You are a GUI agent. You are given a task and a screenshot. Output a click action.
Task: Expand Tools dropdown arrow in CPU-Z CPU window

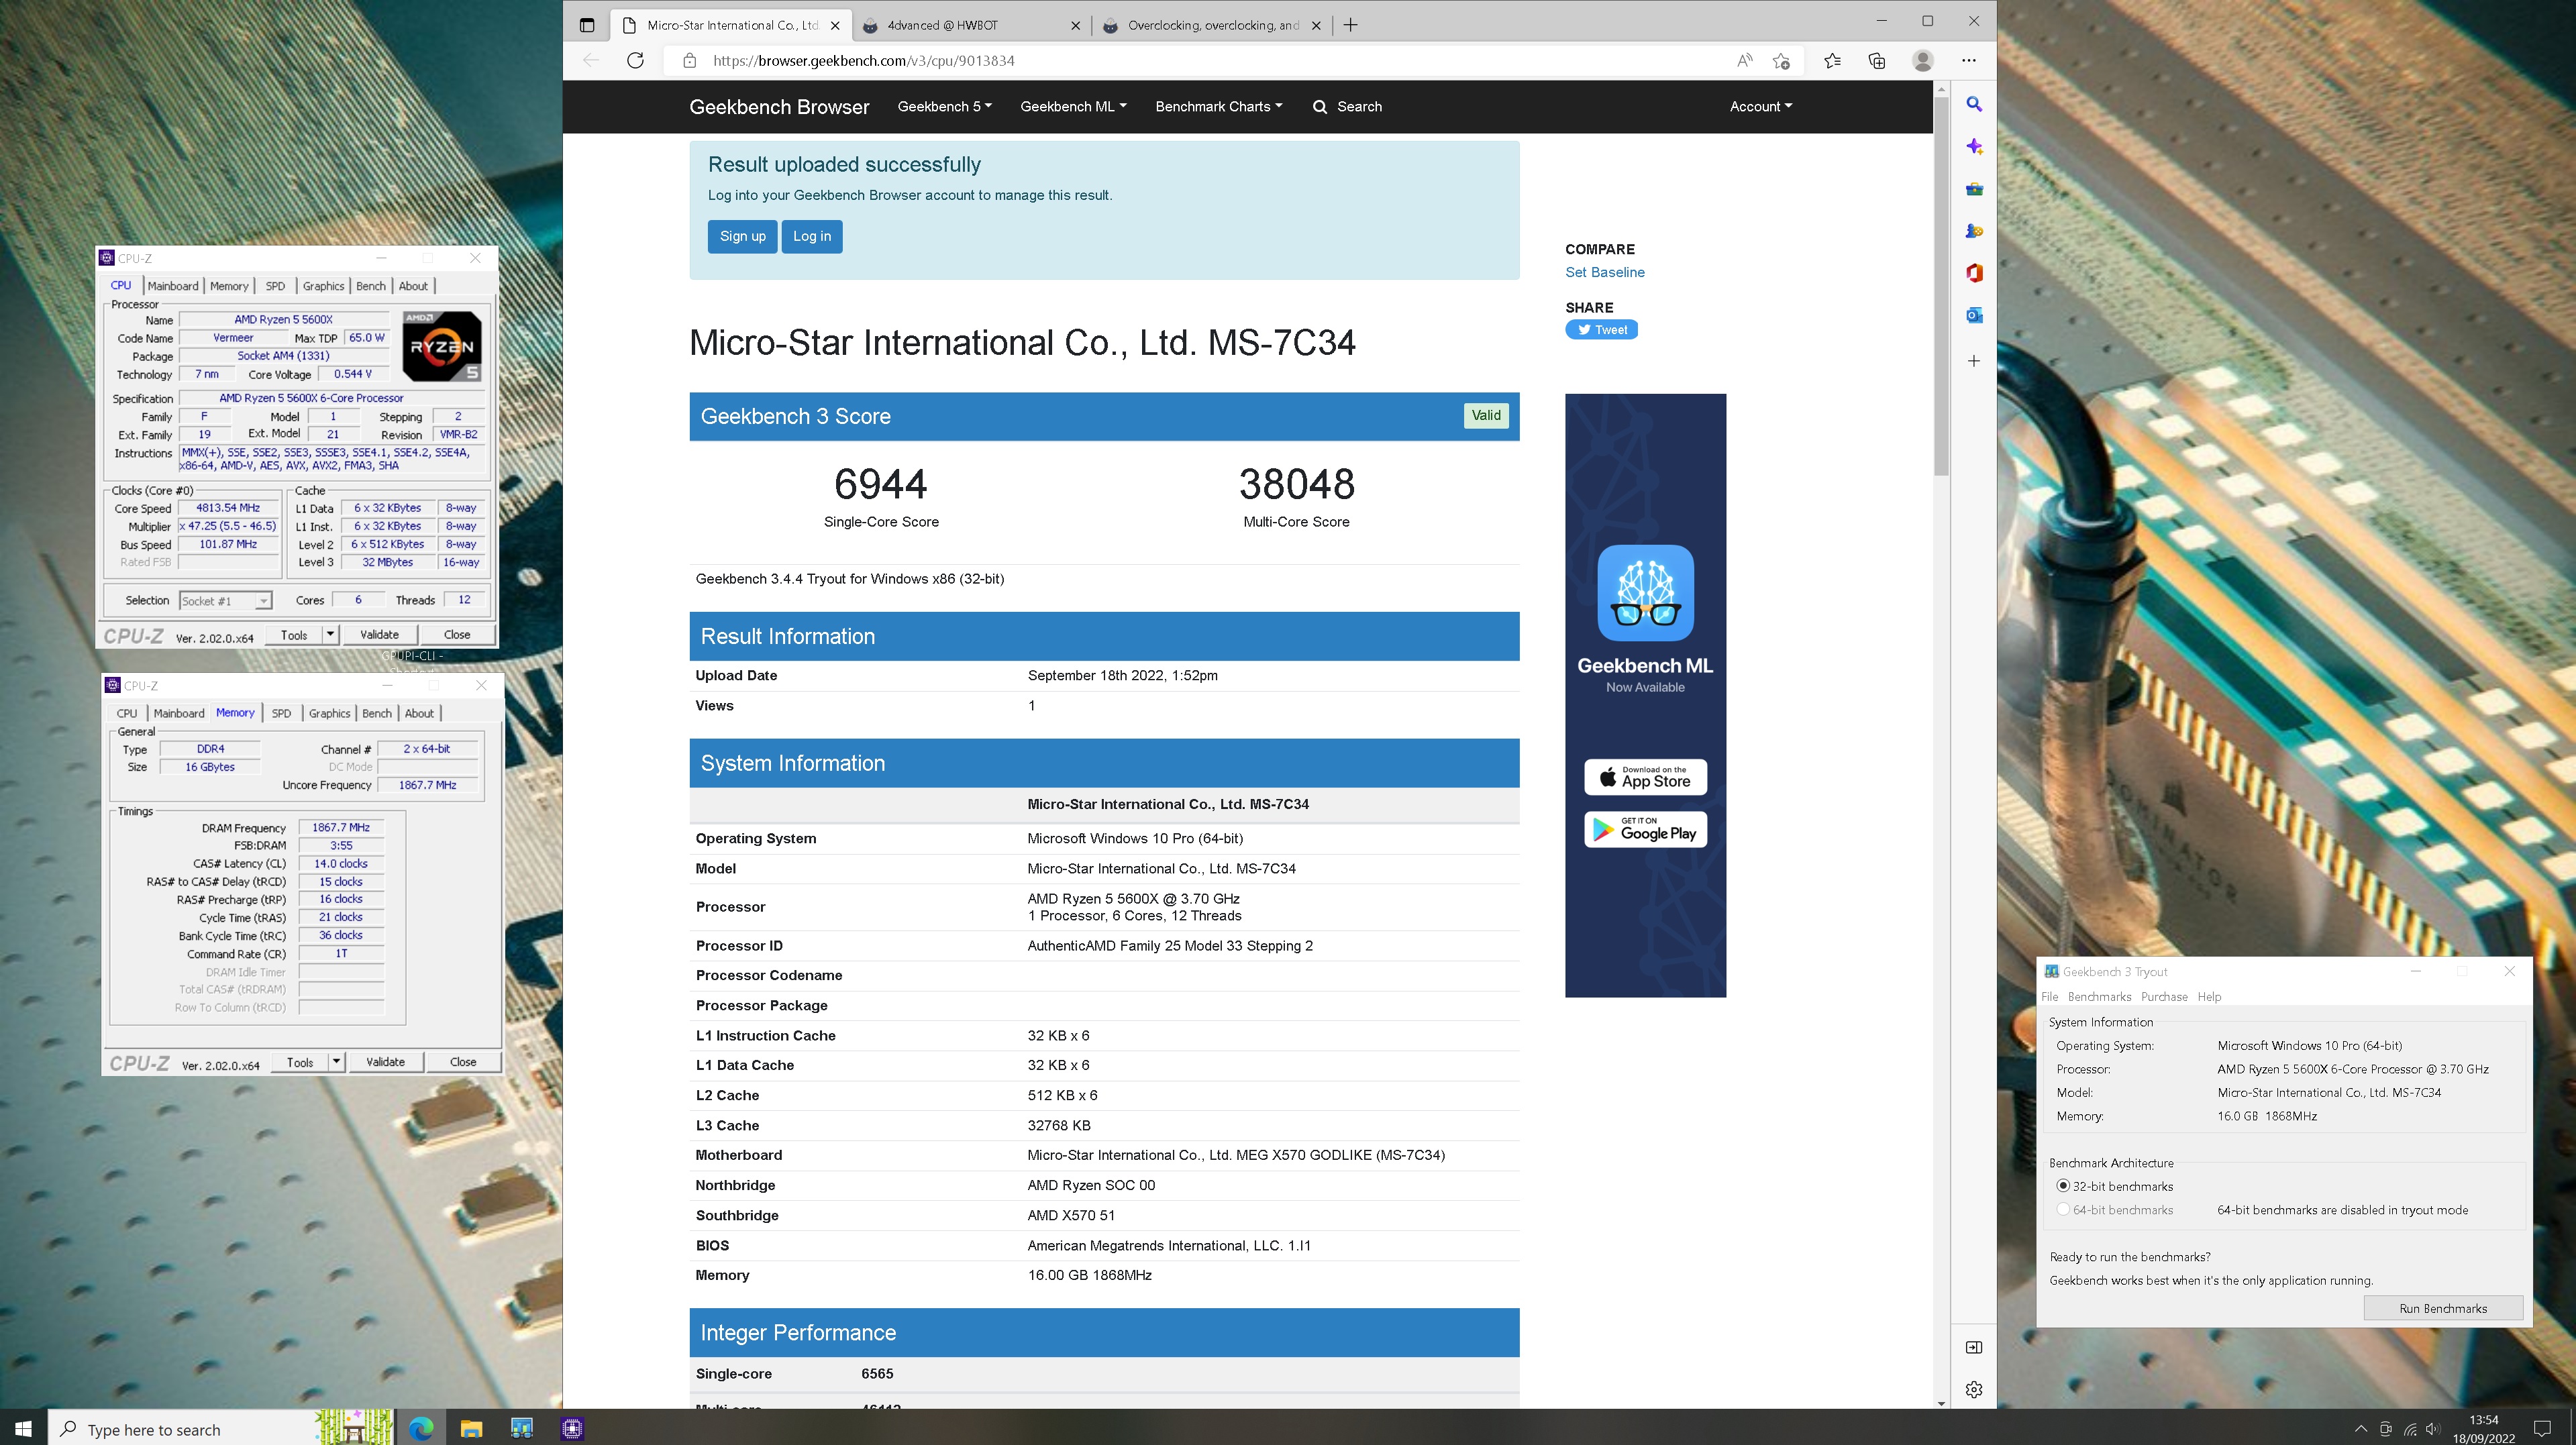[331, 634]
